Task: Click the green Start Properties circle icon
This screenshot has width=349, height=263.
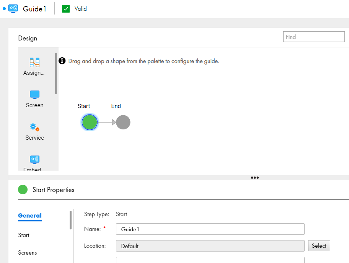Action: 23,190
